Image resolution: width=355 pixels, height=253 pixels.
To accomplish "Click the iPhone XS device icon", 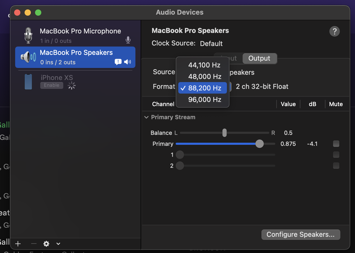I will tap(28, 82).
